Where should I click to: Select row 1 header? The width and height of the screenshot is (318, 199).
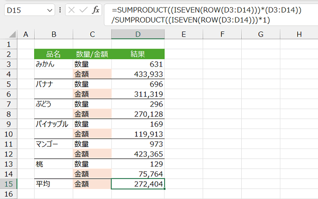tap(9, 44)
